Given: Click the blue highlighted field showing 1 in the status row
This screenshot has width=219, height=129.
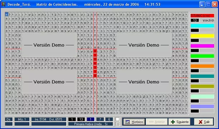Looking at the screenshot, I should (x=91, y=119).
